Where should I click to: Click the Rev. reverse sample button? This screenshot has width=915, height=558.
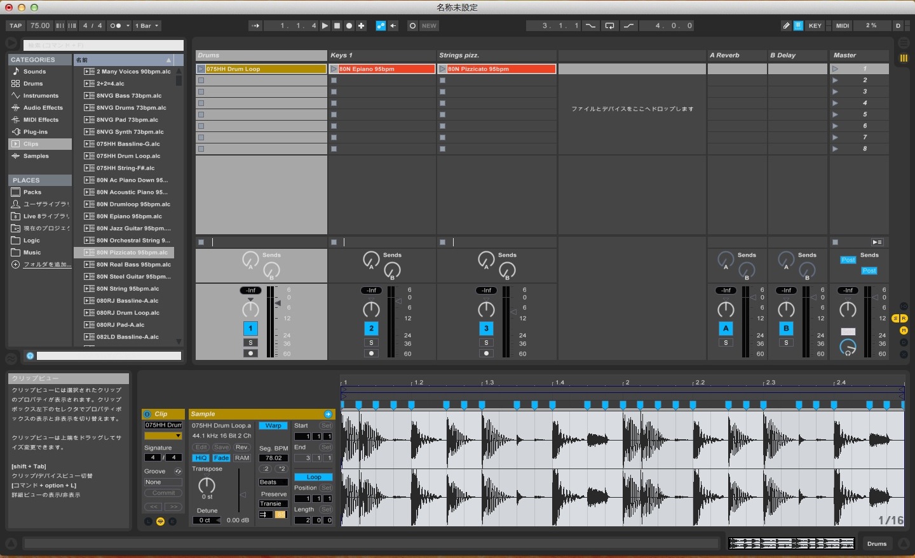pos(242,448)
